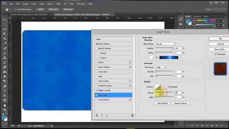Click the Fit Screen button
The height and width of the screenshot is (129, 229).
[53, 9]
